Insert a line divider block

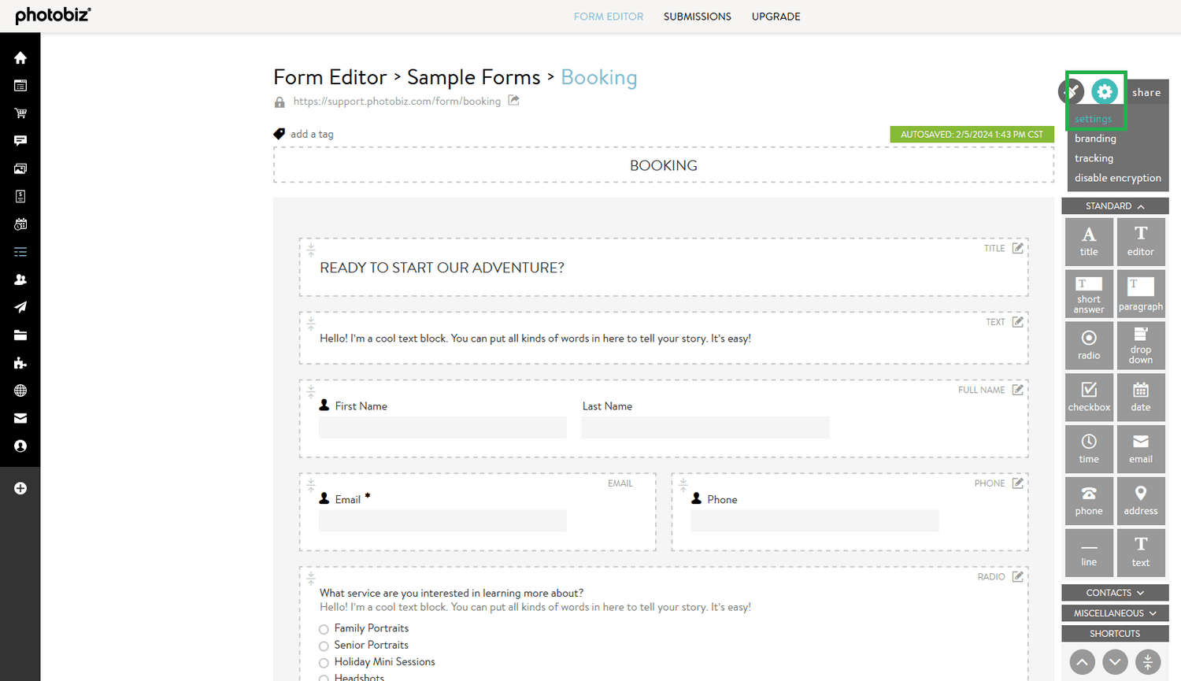click(x=1089, y=553)
